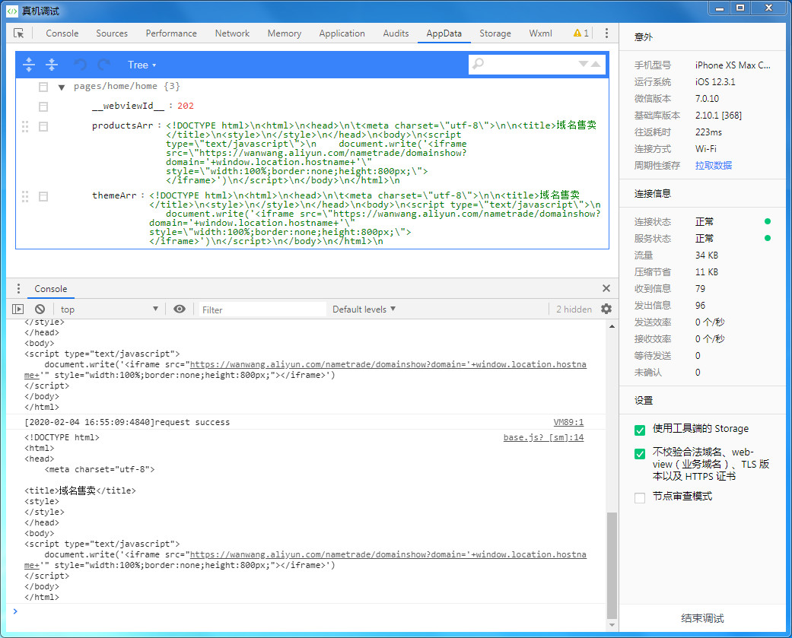Expand all fields in AppData tree

click(29, 65)
